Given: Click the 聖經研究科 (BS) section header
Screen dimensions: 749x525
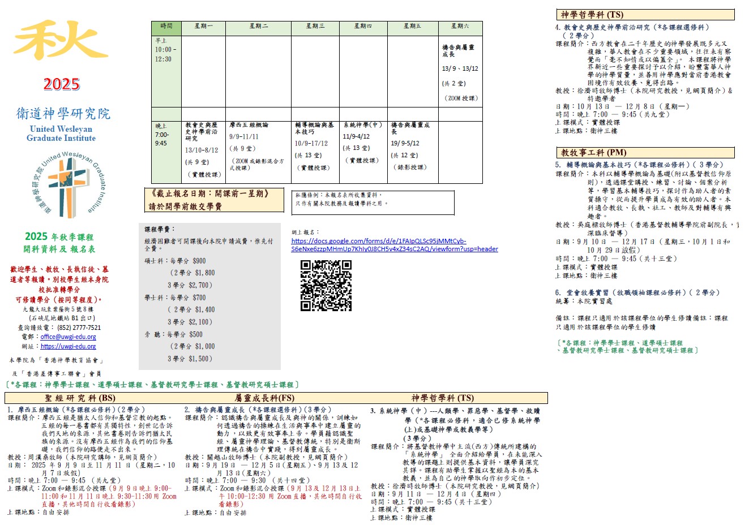Looking at the screenshot, I should 80,398.
